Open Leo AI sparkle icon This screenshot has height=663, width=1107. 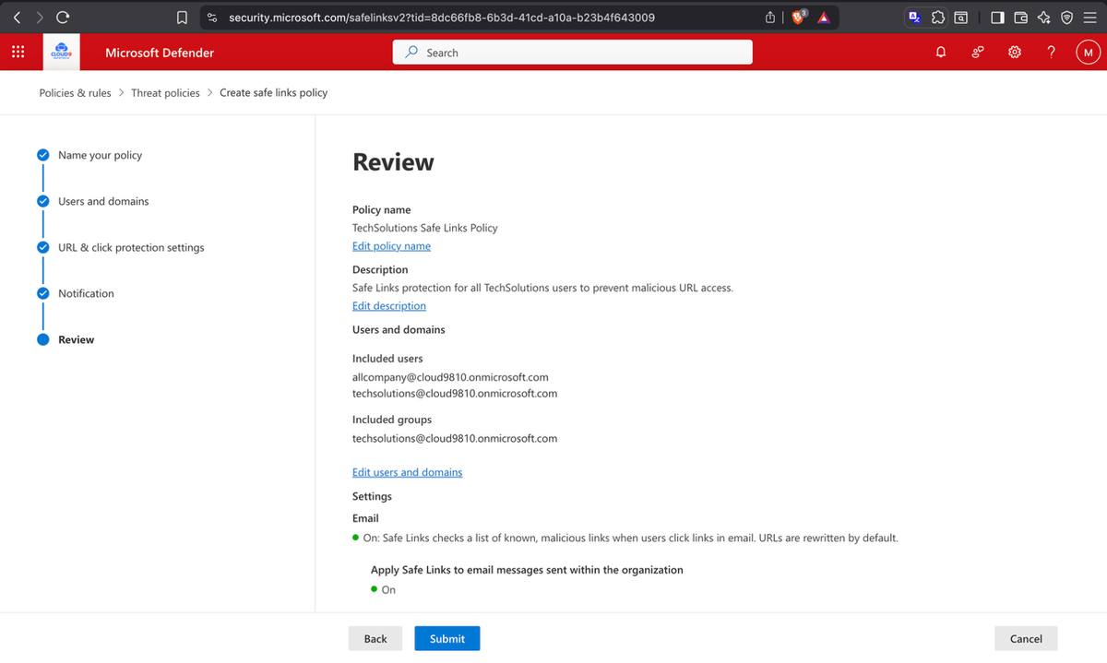[x=1044, y=17]
